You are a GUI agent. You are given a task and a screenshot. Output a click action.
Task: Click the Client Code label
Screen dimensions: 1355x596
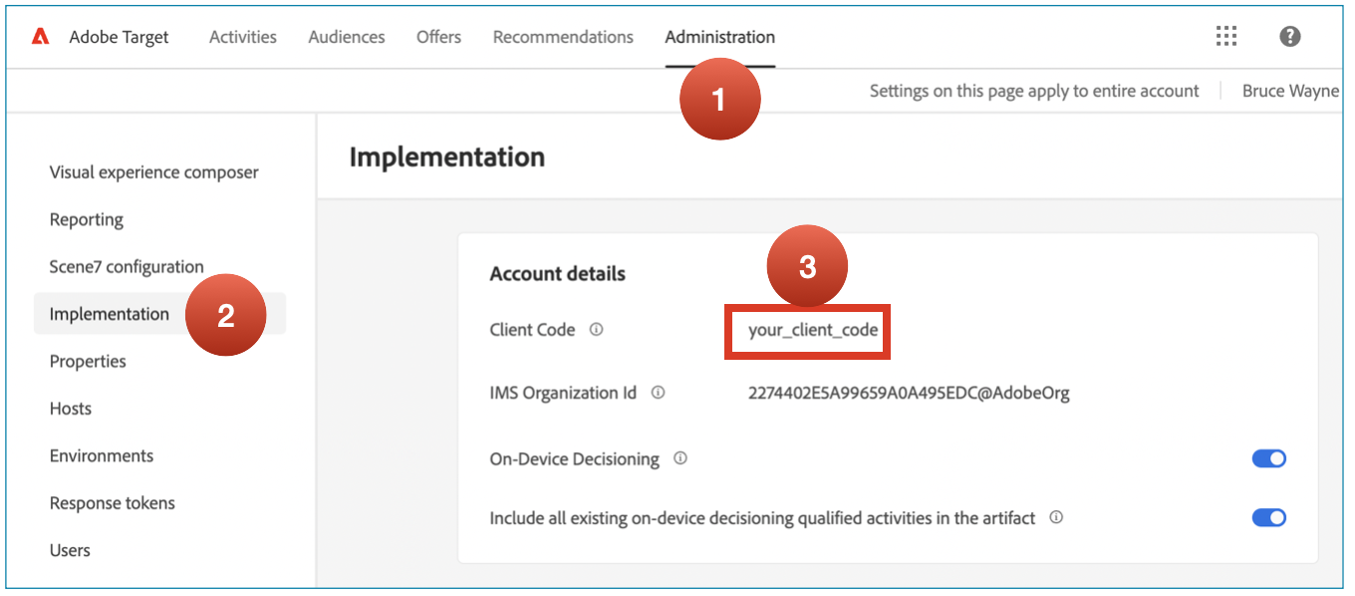pos(533,330)
